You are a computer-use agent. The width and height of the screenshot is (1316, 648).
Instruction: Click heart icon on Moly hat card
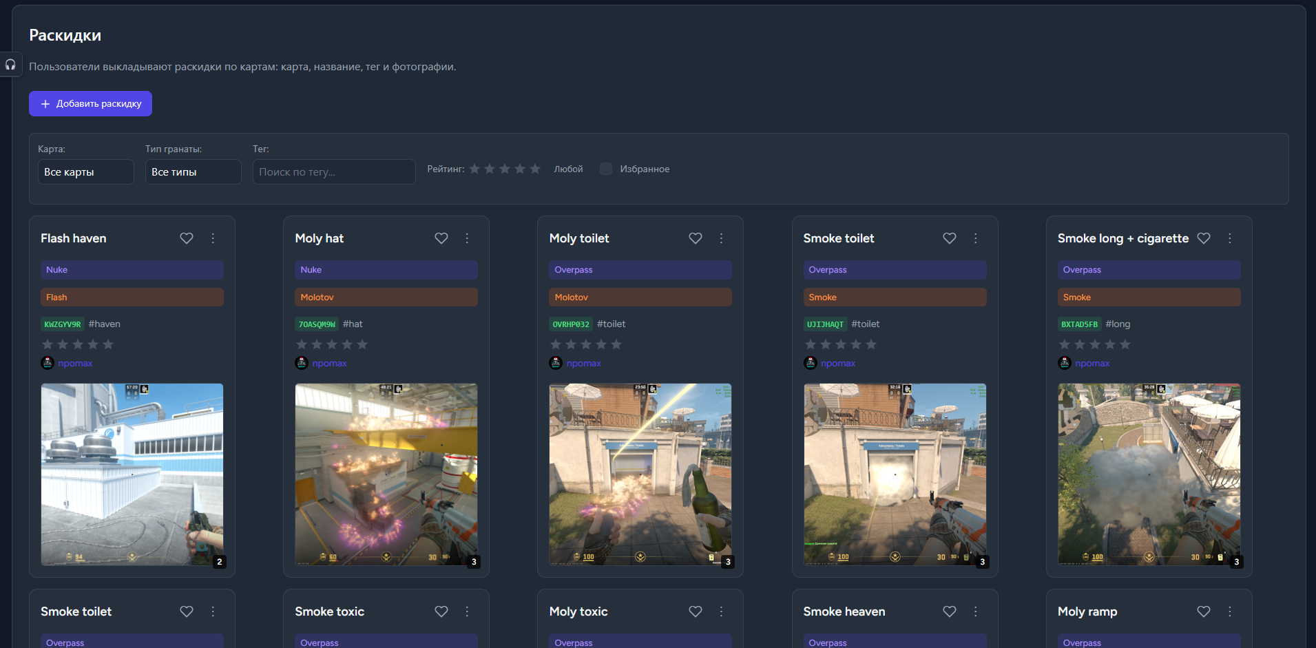click(x=441, y=238)
